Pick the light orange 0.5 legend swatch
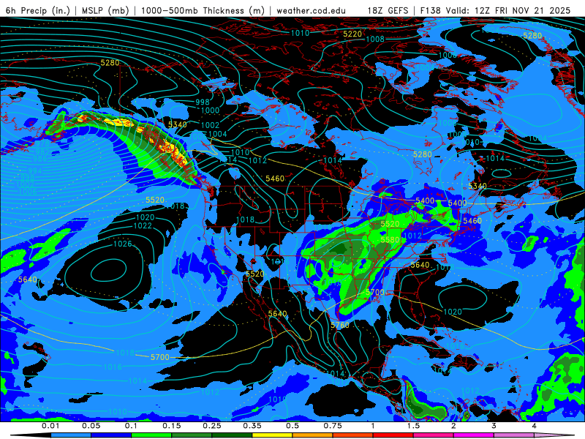Screen dimensions: 585x439 point(313,435)
